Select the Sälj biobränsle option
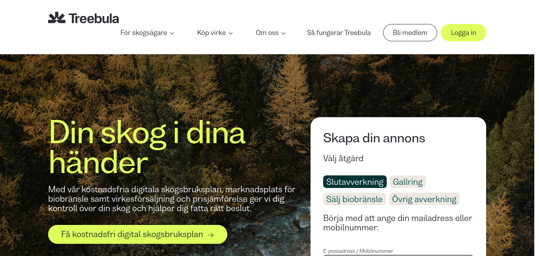 pos(354,199)
